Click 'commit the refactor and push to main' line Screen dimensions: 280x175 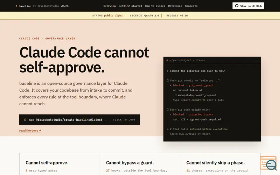197,71
